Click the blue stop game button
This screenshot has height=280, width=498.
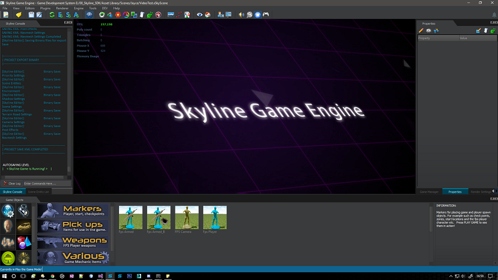257,14
